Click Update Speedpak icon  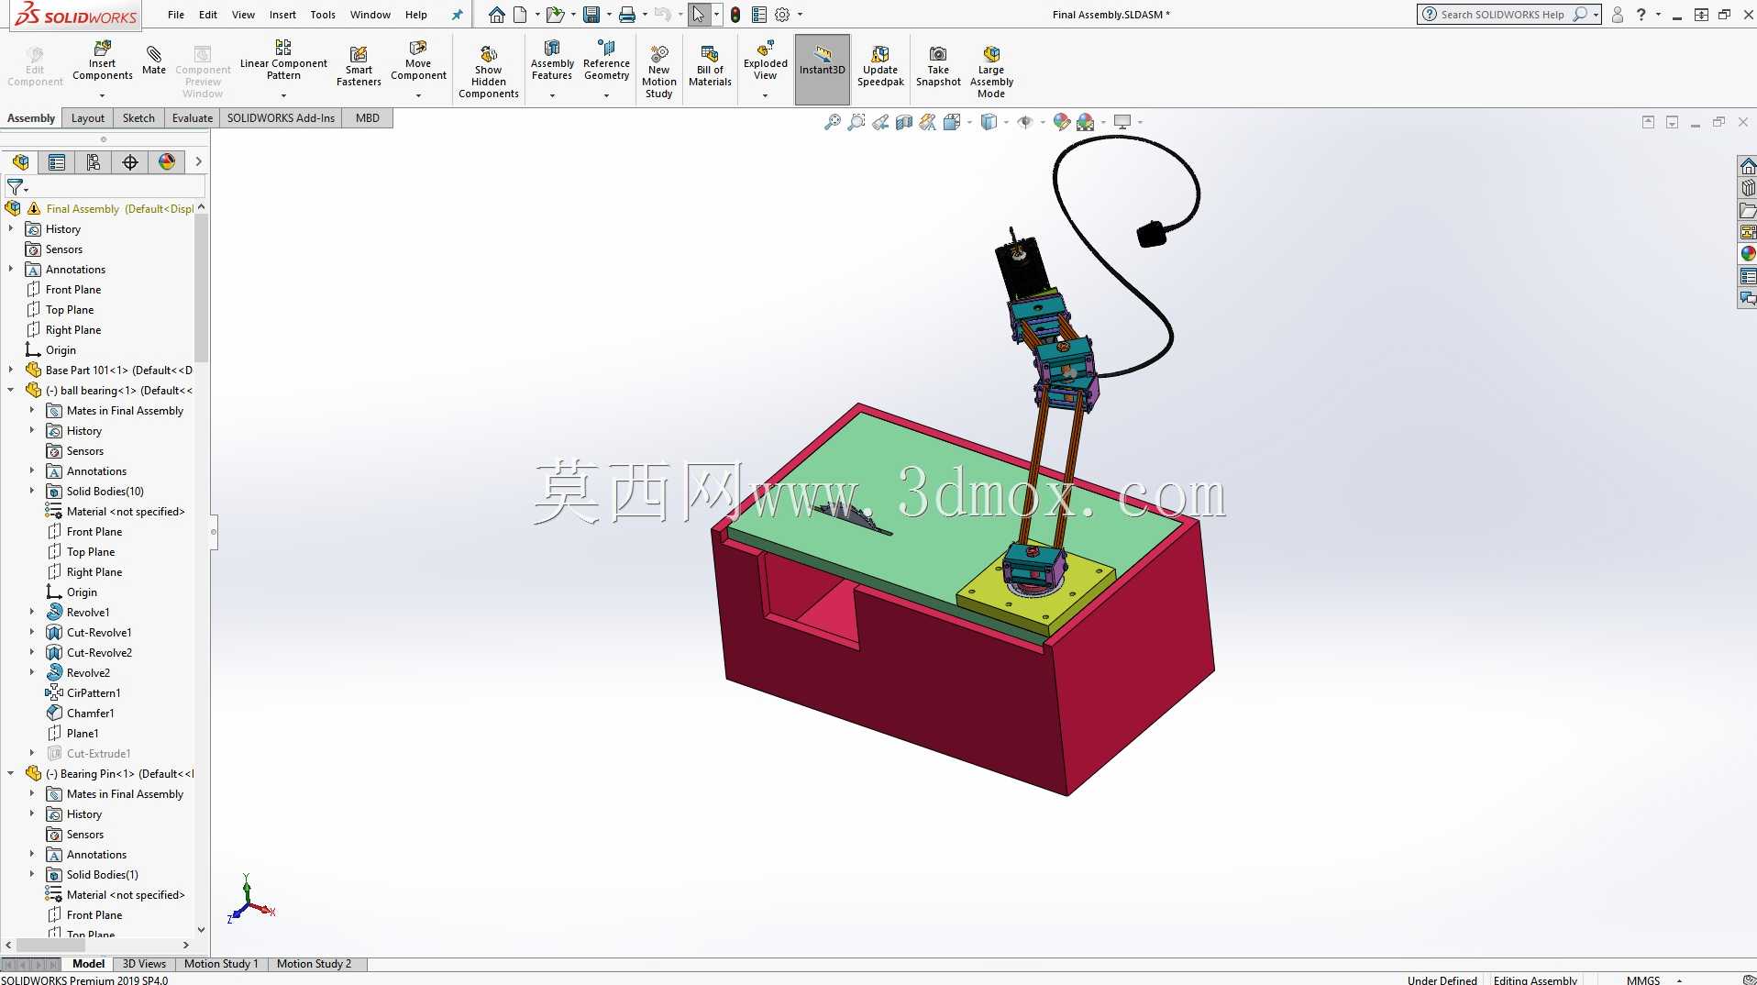[880, 66]
